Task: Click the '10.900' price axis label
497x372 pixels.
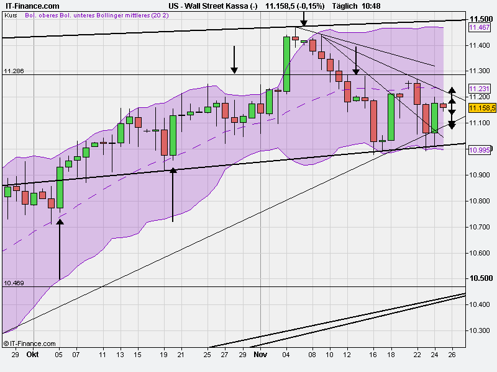Action: click(480, 175)
